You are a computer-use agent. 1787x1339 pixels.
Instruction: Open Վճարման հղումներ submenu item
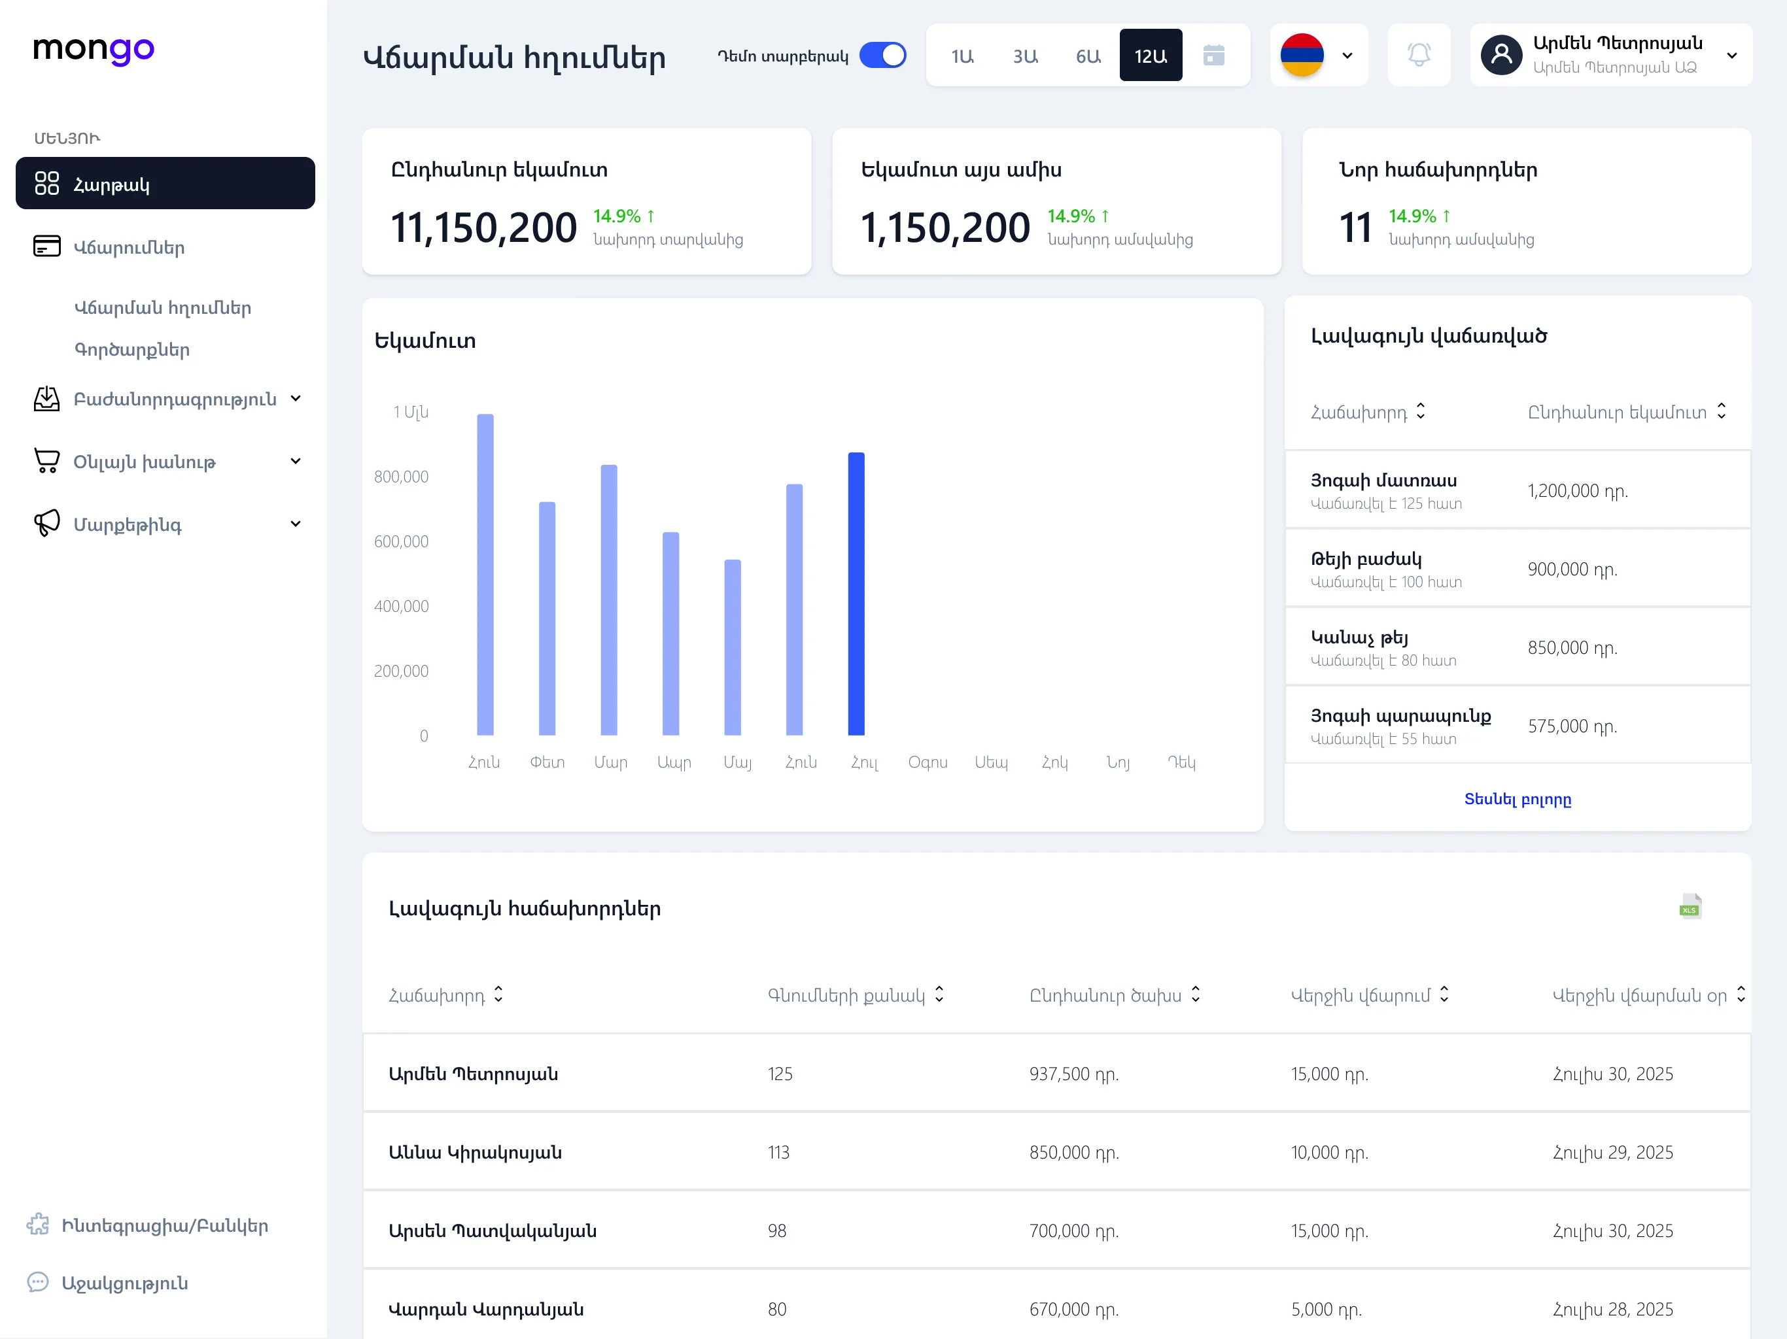tap(162, 308)
